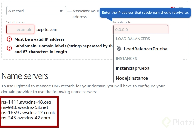The height and width of the screenshot is (129, 196).
Task: Click the 'Must be a valid IP address' error icon
Action: point(9,39)
